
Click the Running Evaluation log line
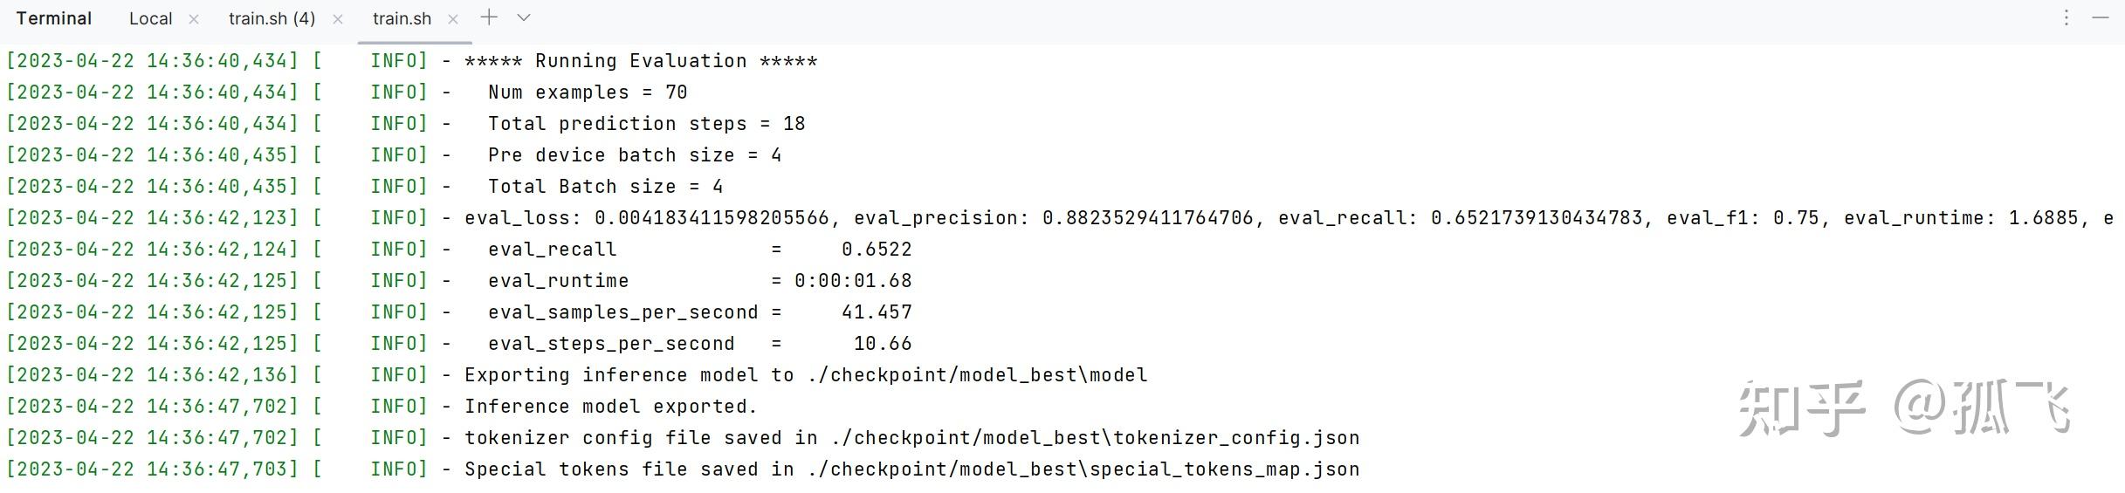[412, 61]
